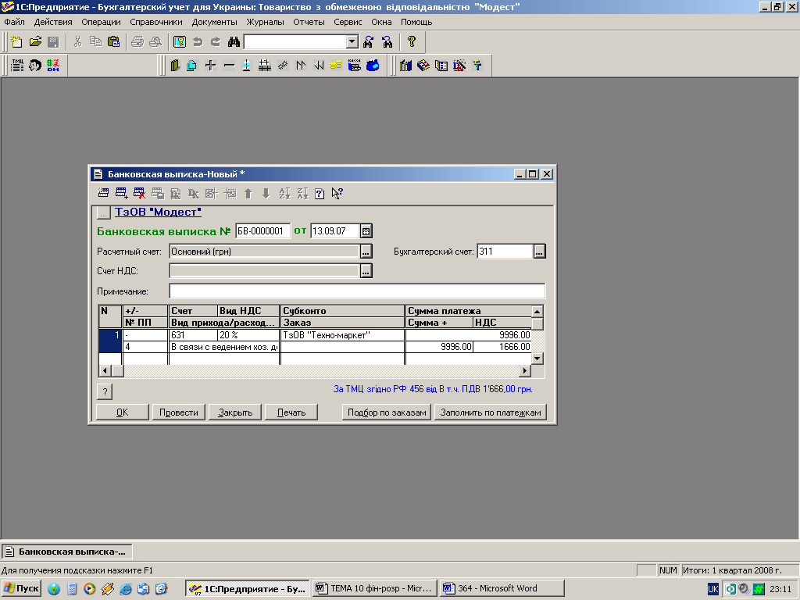The width and height of the screenshot is (800, 600).
Task: Click the account cell 631 in table
Action: click(x=193, y=335)
